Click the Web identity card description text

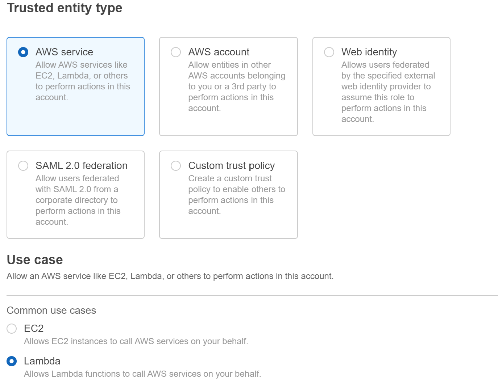pyautogui.click(x=388, y=92)
